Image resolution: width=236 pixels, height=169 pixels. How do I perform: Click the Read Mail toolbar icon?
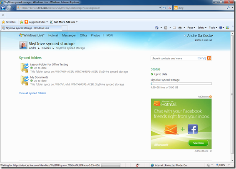[174, 28]
